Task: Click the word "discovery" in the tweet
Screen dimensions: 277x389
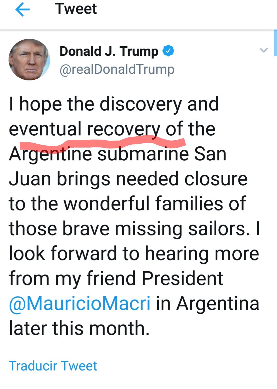Action: tap(141, 104)
